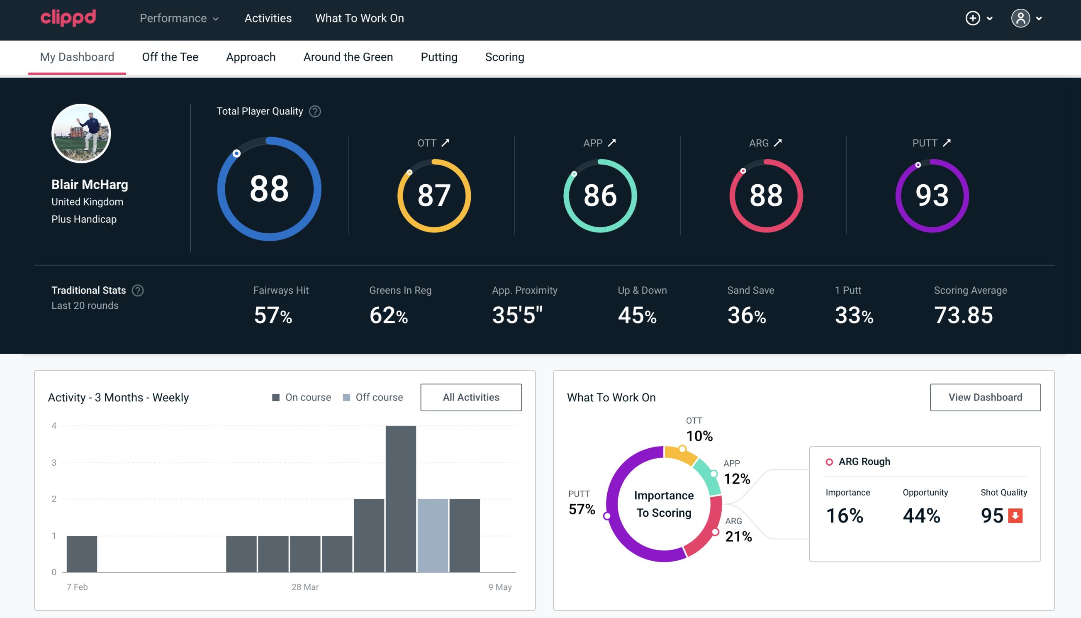Click the Traditional Stats help icon
The height and width of the screenshot is (618, 1081).
tap(139, 291)
